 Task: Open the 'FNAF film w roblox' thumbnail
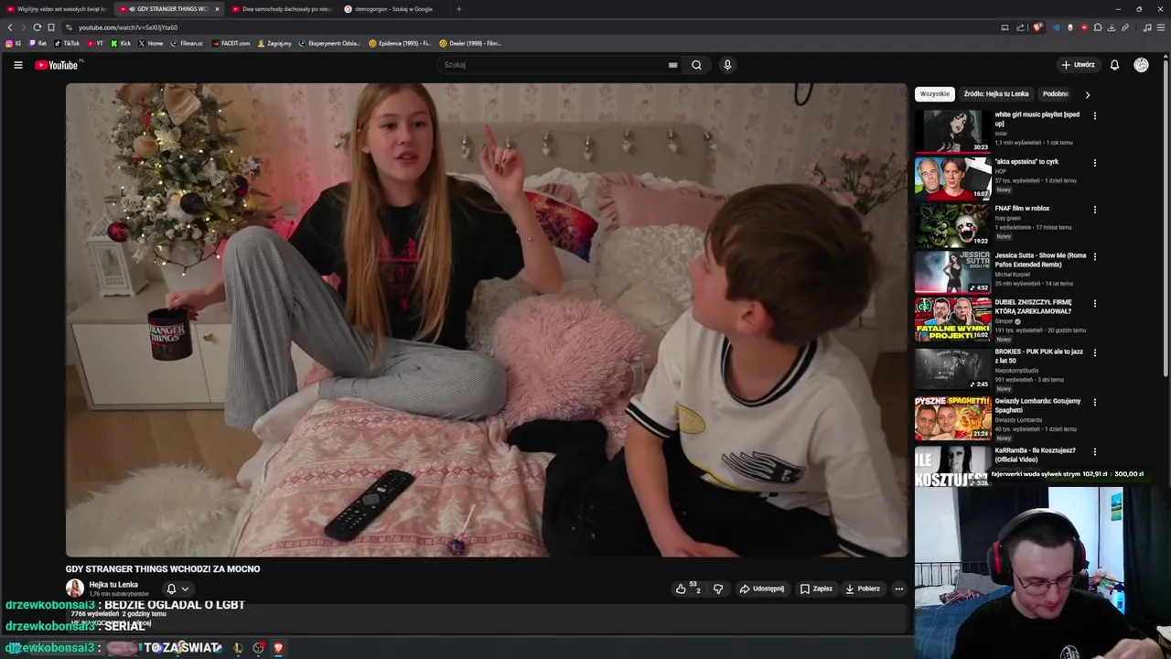click(x=952, y=225)
